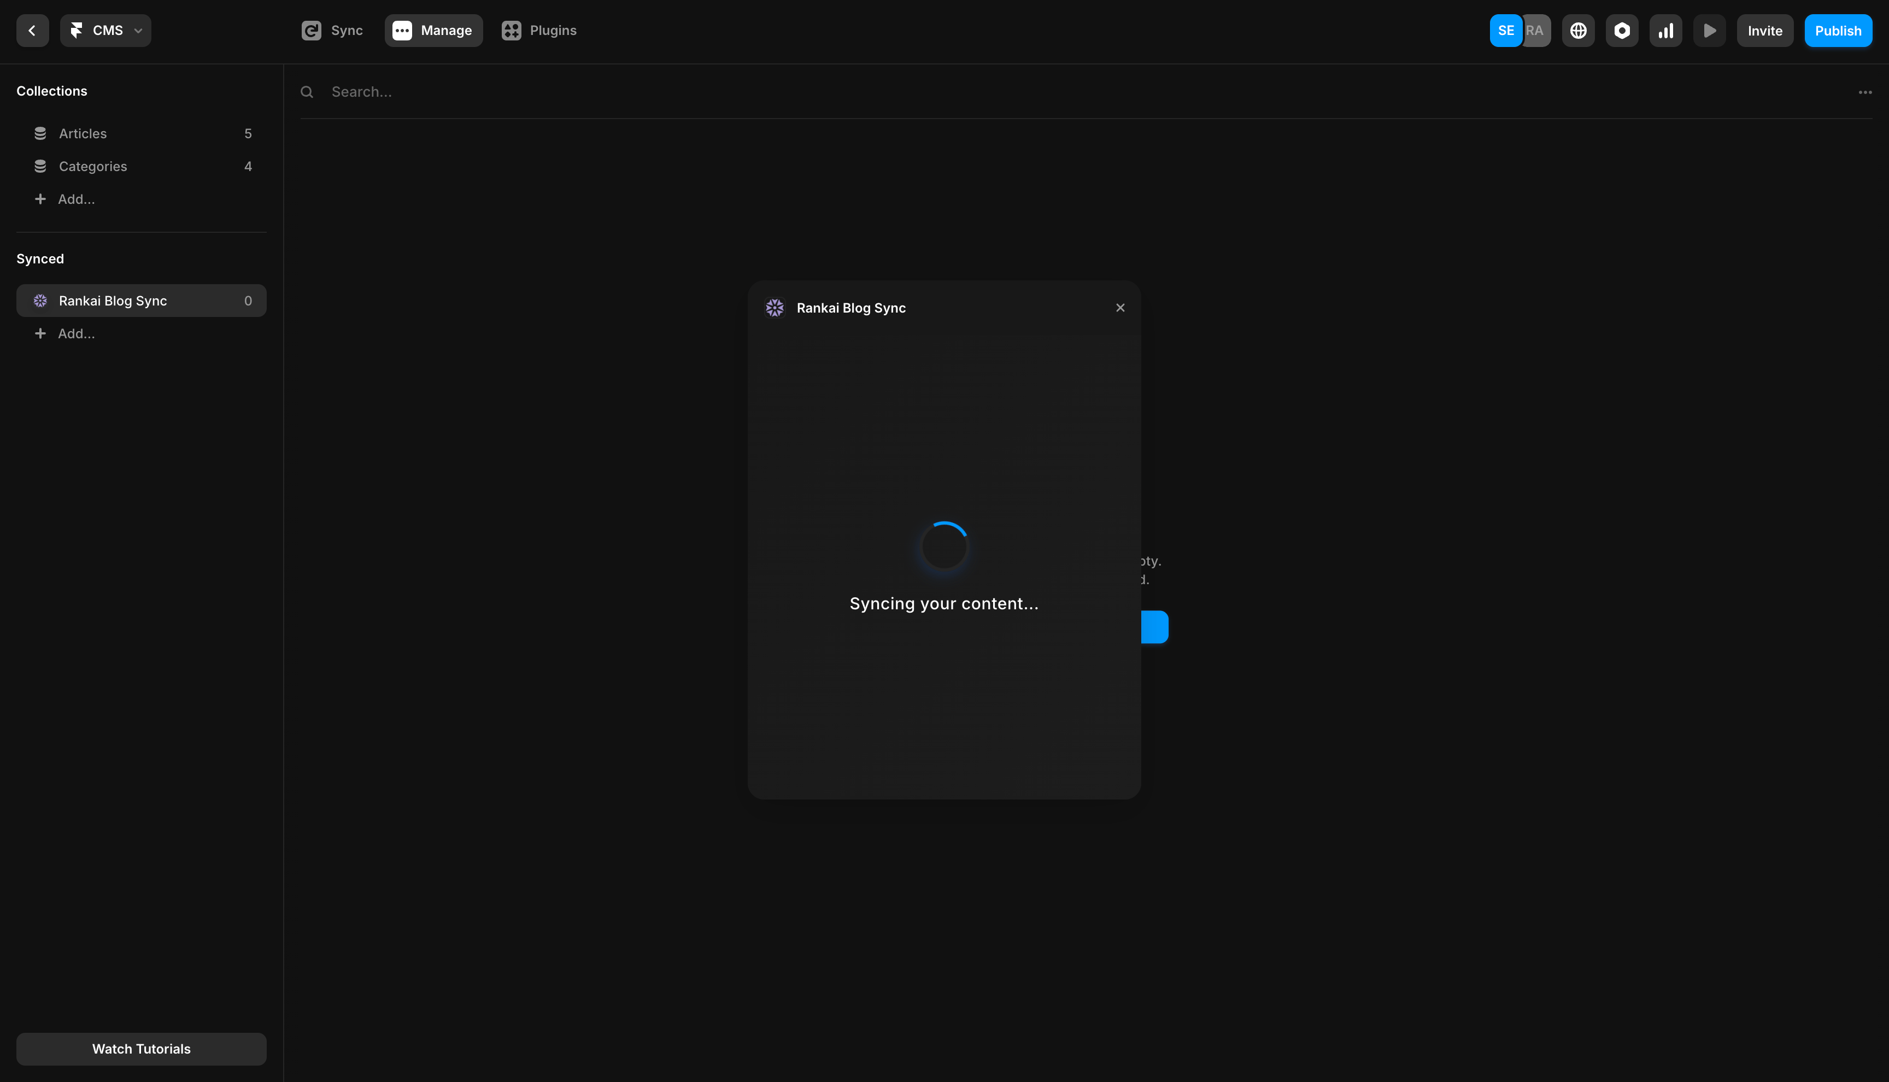This screenshot has width=1889, height=1082.
Task: Open the globe localization icon
Action: pyautogui.click(x=1579, y=31)
